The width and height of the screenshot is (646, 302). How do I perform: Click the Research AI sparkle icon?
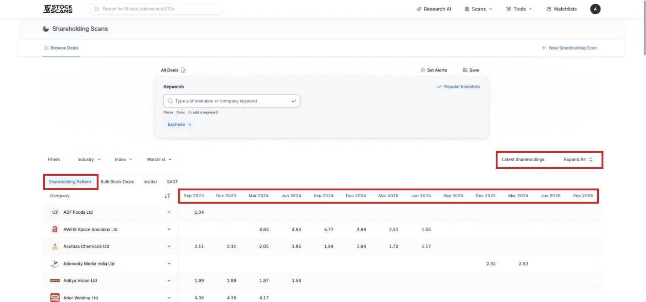coord(419,9)
